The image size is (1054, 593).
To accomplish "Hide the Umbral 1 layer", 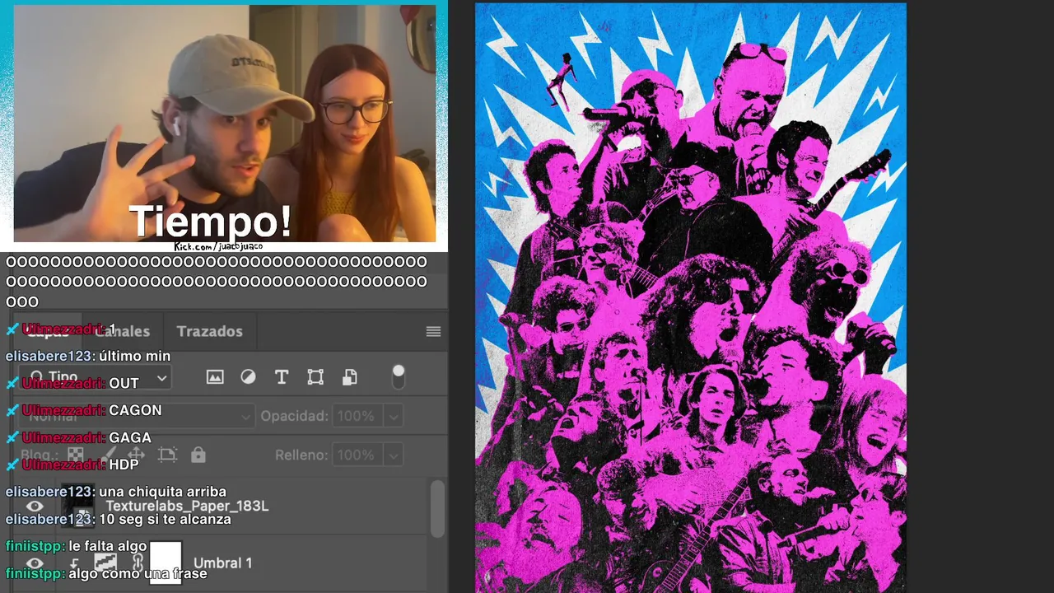I will point(34,563).
